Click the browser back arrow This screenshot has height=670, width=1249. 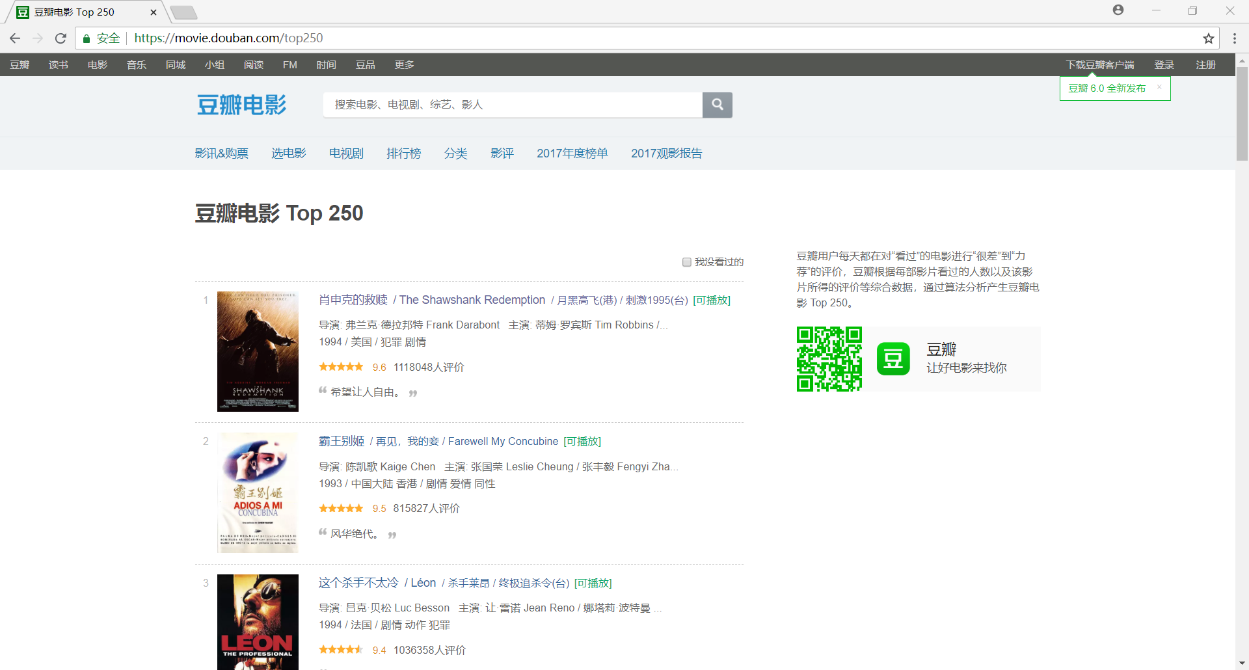(15, 38)
